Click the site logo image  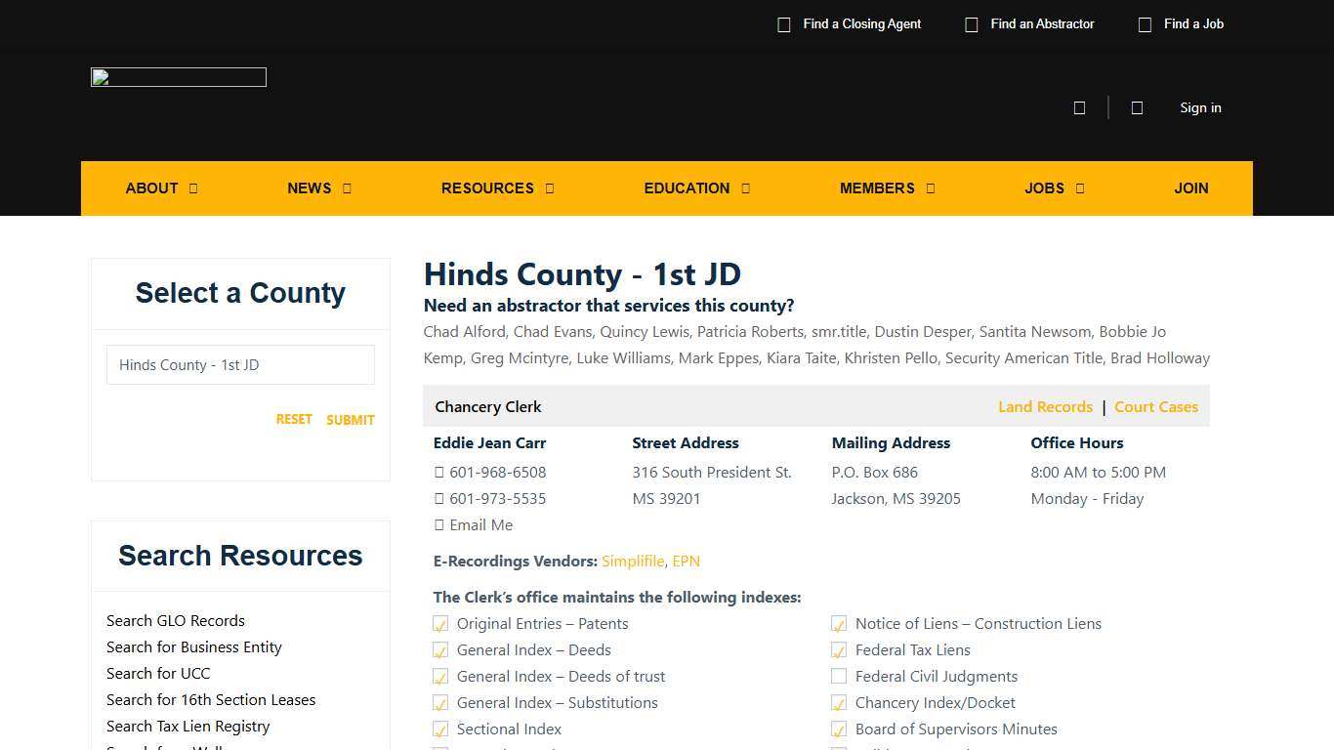pyautogui.click(x=178, y=76)
